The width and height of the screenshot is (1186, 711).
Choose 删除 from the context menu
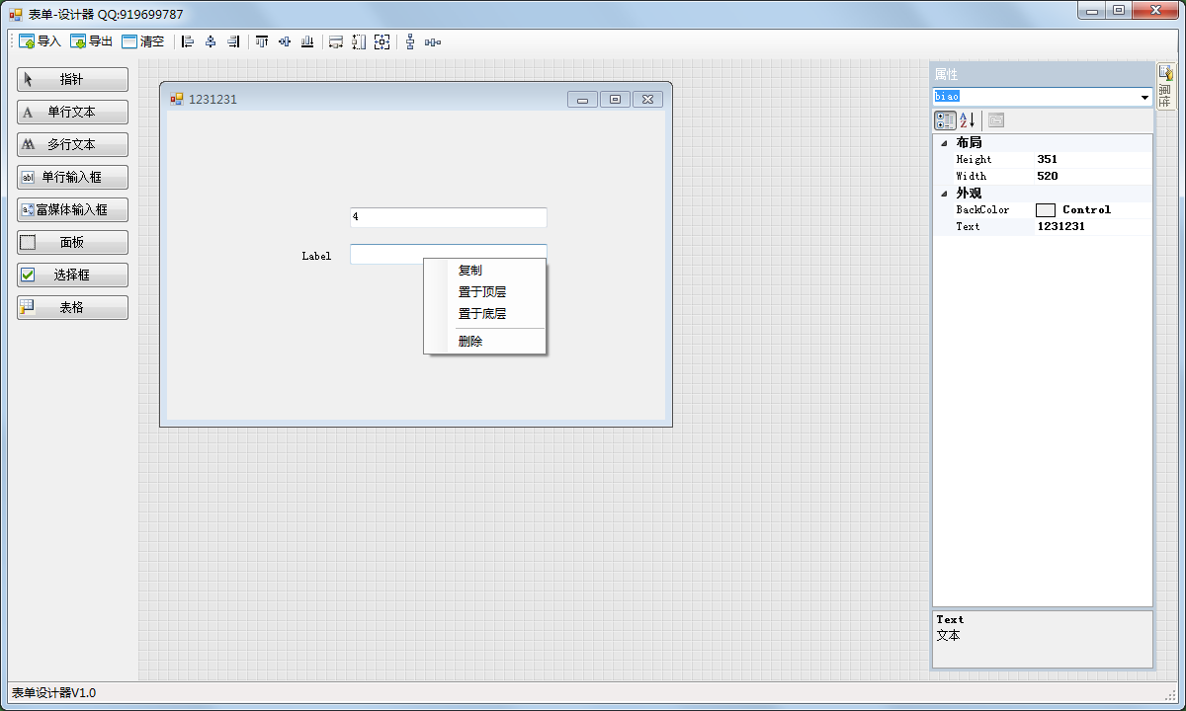468,342
